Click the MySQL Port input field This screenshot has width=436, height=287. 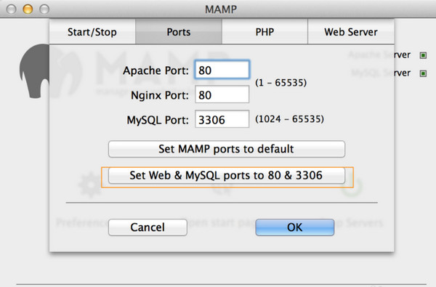(x=222, y=119)
